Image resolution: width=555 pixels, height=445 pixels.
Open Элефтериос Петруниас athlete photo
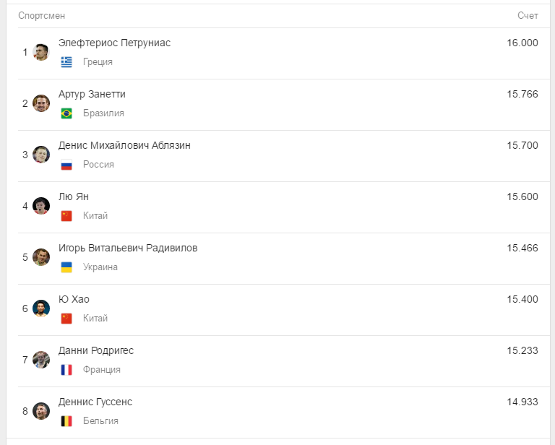click(x=41, y=52)
